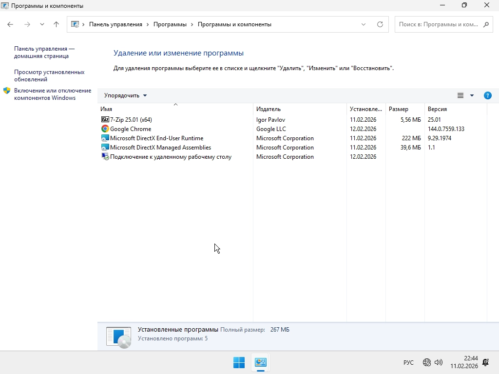Open notifications bell in the tray
Viewport: 499px width, 374px height.
pos(486,362)
